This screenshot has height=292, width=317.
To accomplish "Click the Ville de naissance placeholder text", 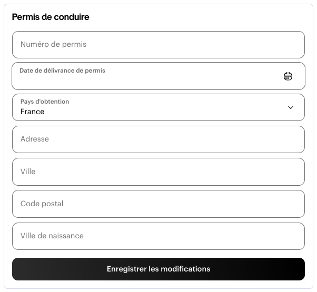I will [x=52, y=236].
